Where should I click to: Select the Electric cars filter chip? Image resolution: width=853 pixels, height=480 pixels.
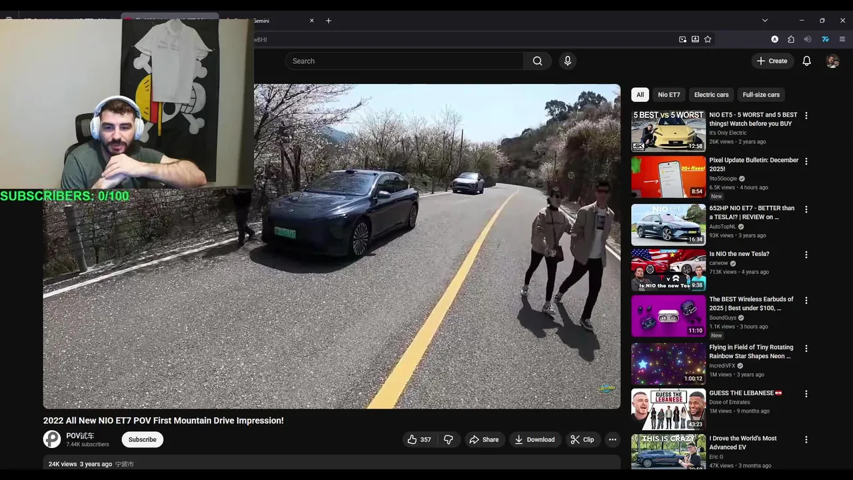(x=711, y=95)
